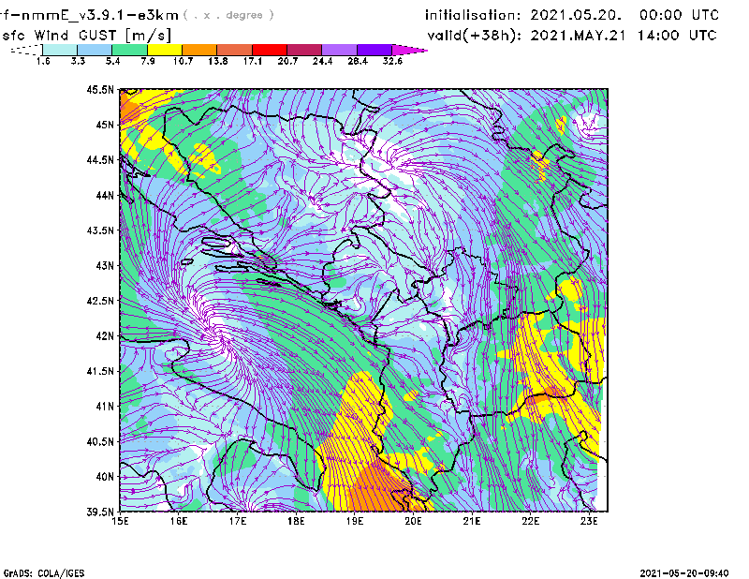Viewport: 749px width, 579px height.
Task: Click the '43.5N' latitude axis label
Action: 100,230
